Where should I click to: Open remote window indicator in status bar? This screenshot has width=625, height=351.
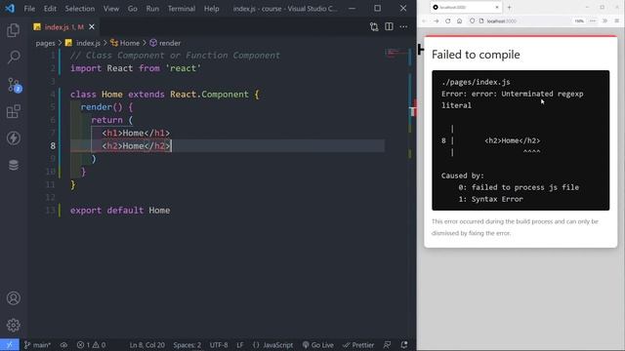pyautogui.click(x=9, y=345)
